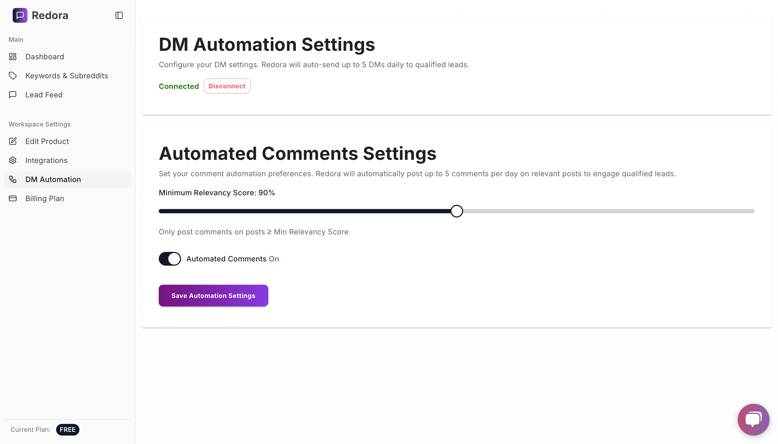Viewport: 778px width, 444px height.
Task: Save Automation Settings
Action: [x=213, y=296]
